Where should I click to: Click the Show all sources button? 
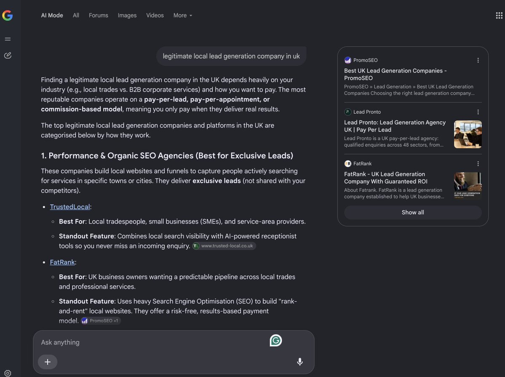click(413, 212)
